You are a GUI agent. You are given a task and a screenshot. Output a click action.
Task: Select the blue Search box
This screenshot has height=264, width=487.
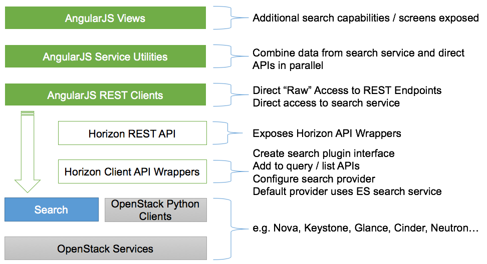pos(51,209)
